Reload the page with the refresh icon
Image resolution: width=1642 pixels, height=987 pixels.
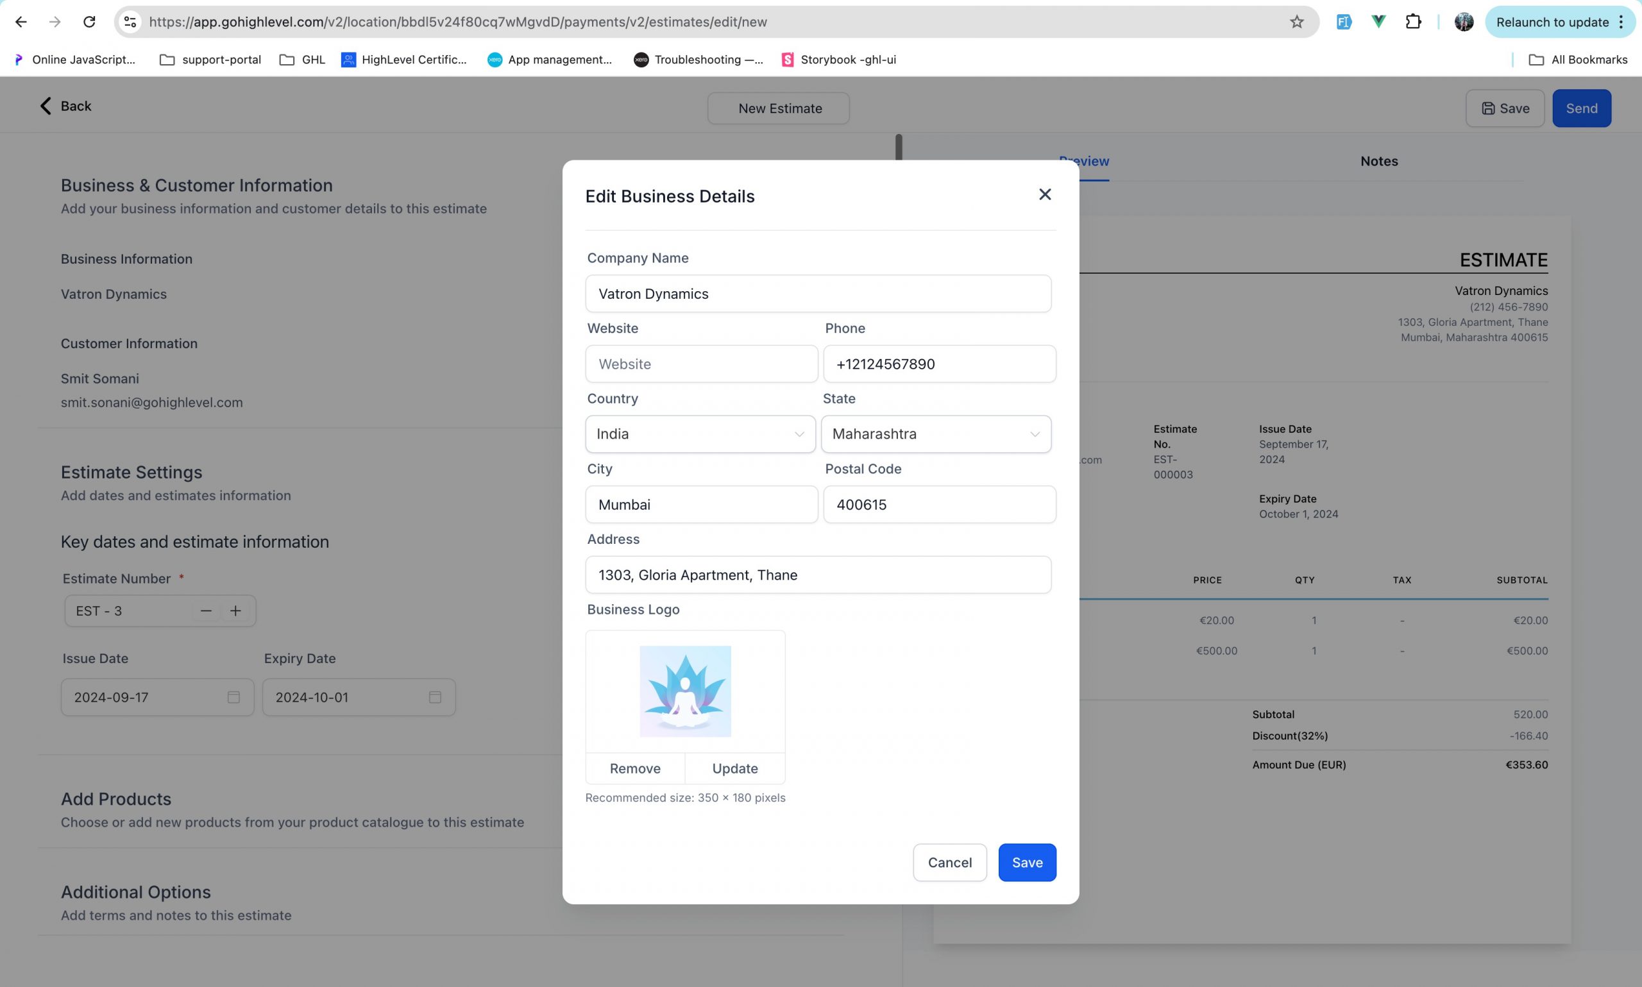(x=90, y=21)
